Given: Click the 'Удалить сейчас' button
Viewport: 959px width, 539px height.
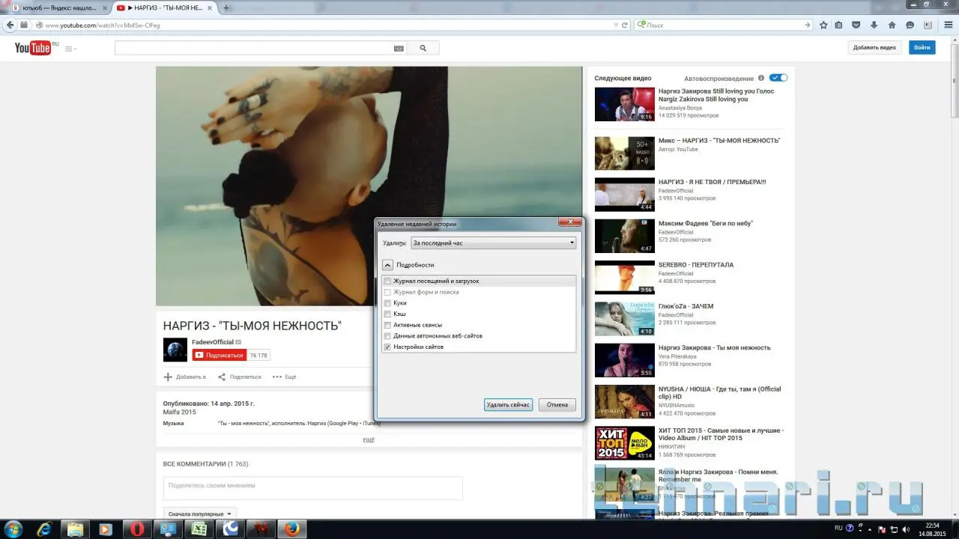Looking at the screenshot, I should 508,405.
